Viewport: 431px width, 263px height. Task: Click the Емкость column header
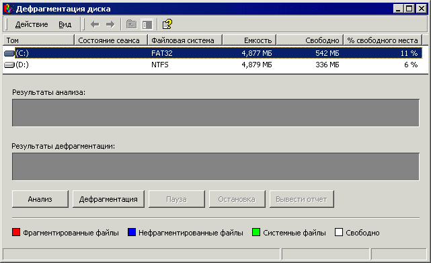[249, 40]
